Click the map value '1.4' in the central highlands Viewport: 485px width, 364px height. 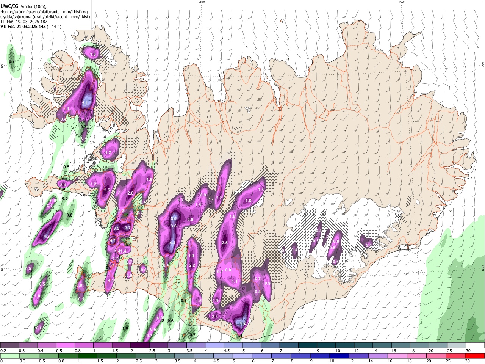[x=261, y=190]
